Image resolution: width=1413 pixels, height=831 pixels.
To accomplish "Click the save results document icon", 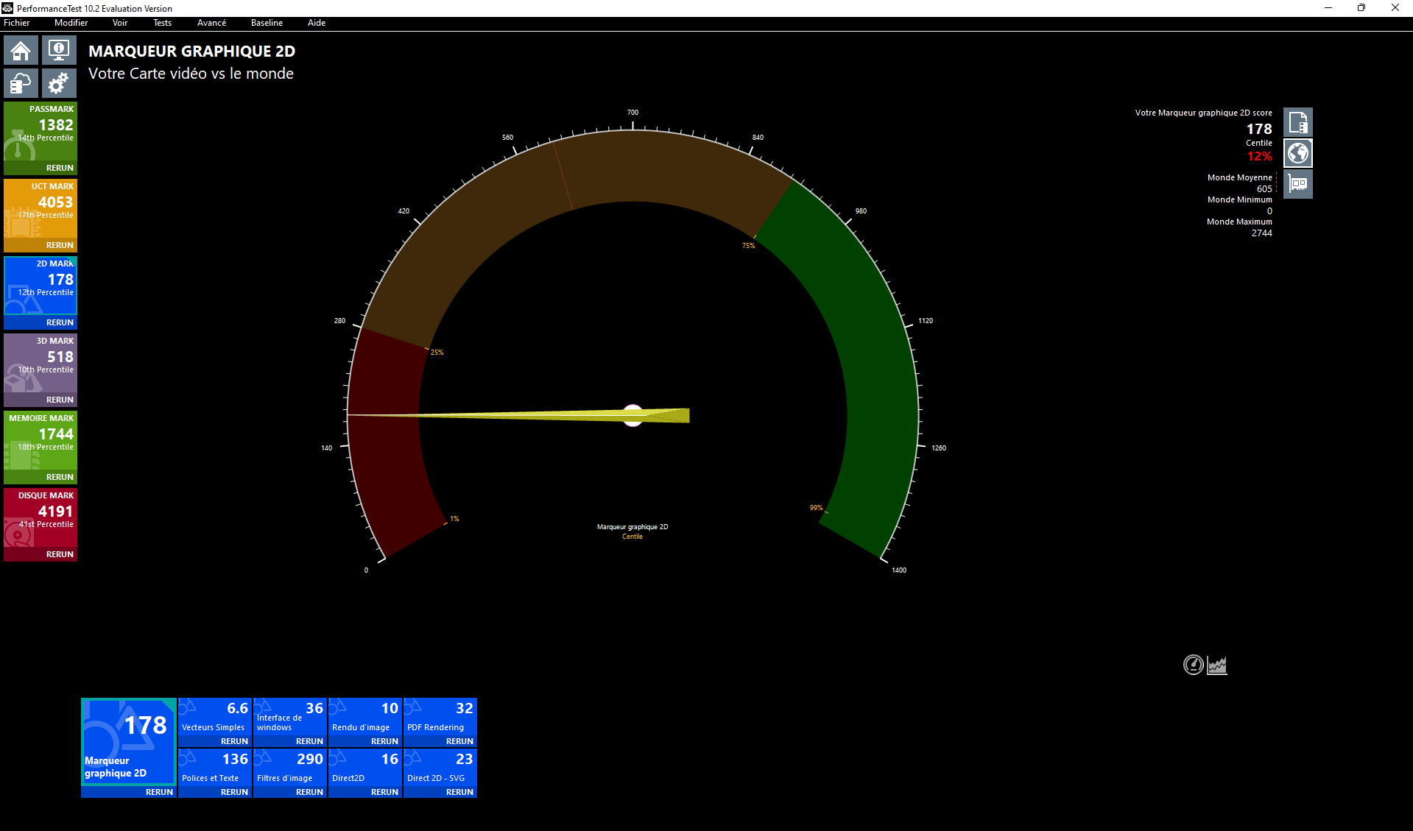I will pyautogui.click(x=1297, y=122).
